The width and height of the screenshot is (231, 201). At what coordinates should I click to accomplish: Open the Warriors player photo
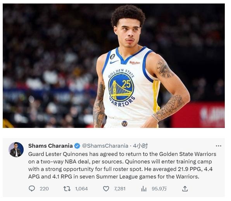[x=114, y=66]
